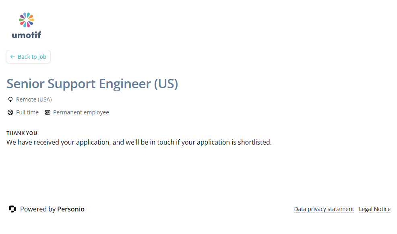Screen dimensions: 397x234
Task: Click the Permanent employee label
Action: (81, 112)
